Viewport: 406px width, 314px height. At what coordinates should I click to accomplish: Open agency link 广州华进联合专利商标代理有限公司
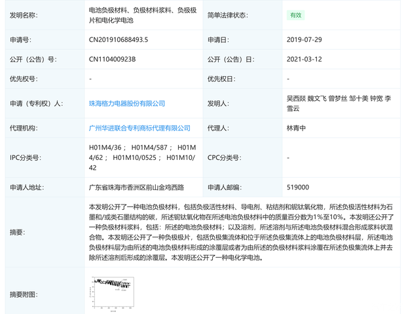click(x=139, y=128)
